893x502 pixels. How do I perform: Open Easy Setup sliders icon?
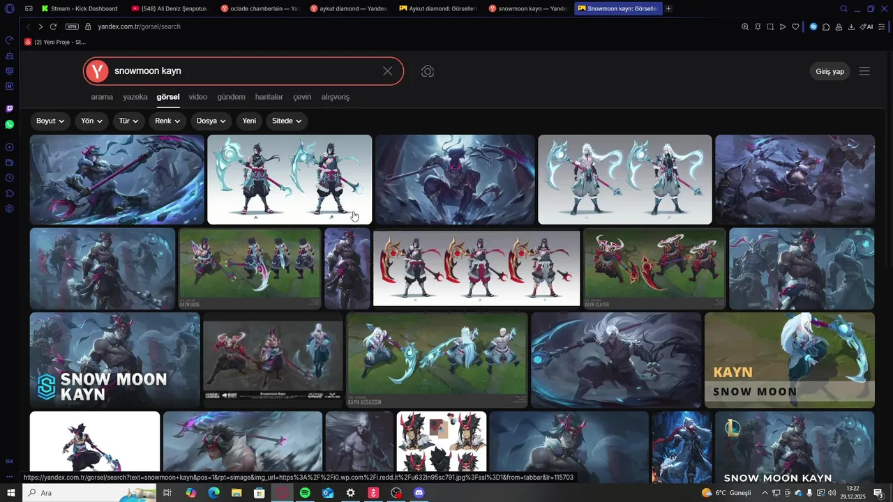pos(883,26)
